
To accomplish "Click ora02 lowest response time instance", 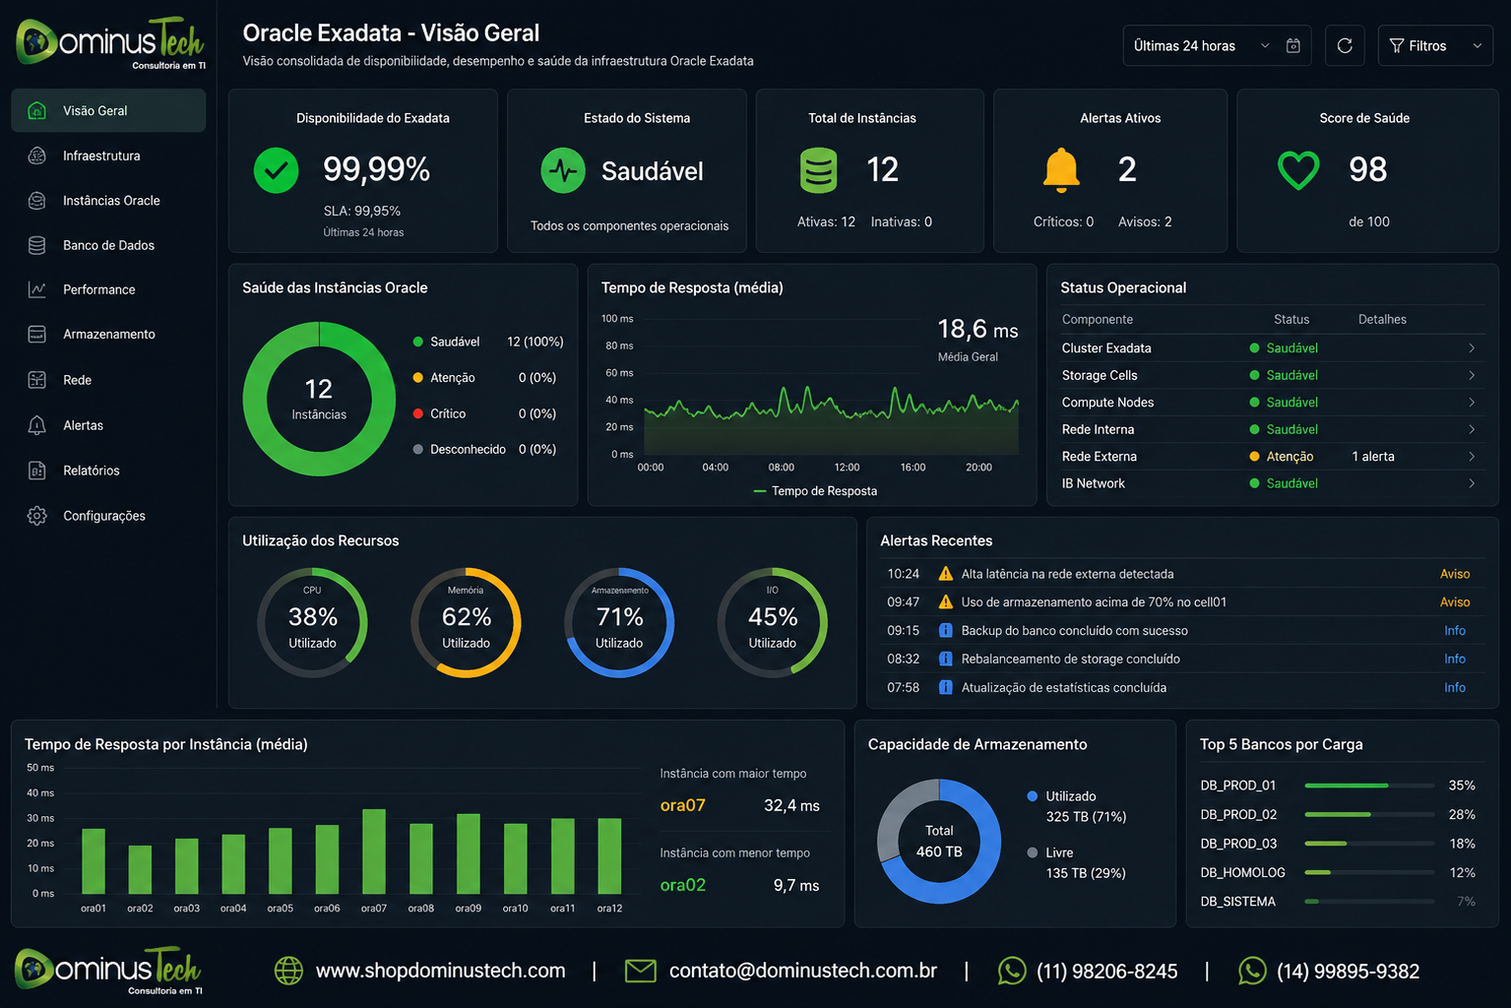I will pos(682,885).
